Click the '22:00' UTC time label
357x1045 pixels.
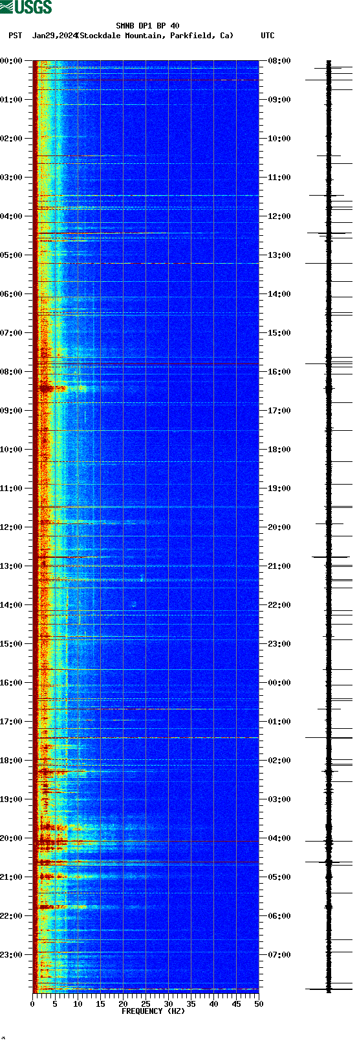click(279, 605)
